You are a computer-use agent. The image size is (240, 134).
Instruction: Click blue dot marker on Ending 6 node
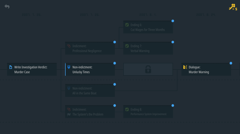[x=173, y=21]
